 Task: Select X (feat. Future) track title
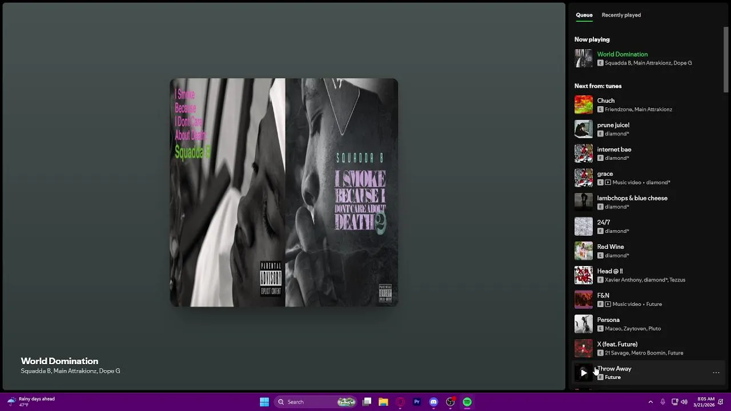617,344
